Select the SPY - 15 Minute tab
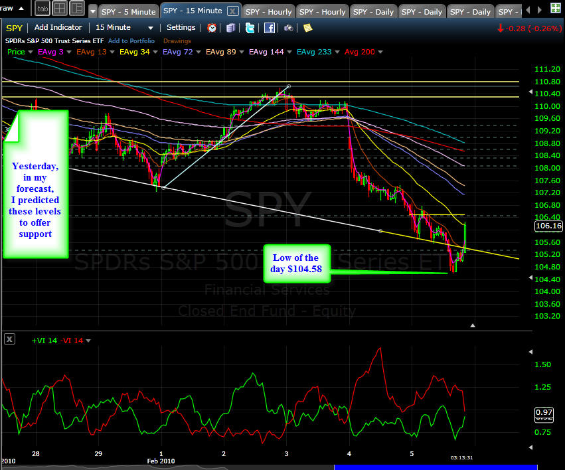This screenshot has height=470, width=565. 193,11
